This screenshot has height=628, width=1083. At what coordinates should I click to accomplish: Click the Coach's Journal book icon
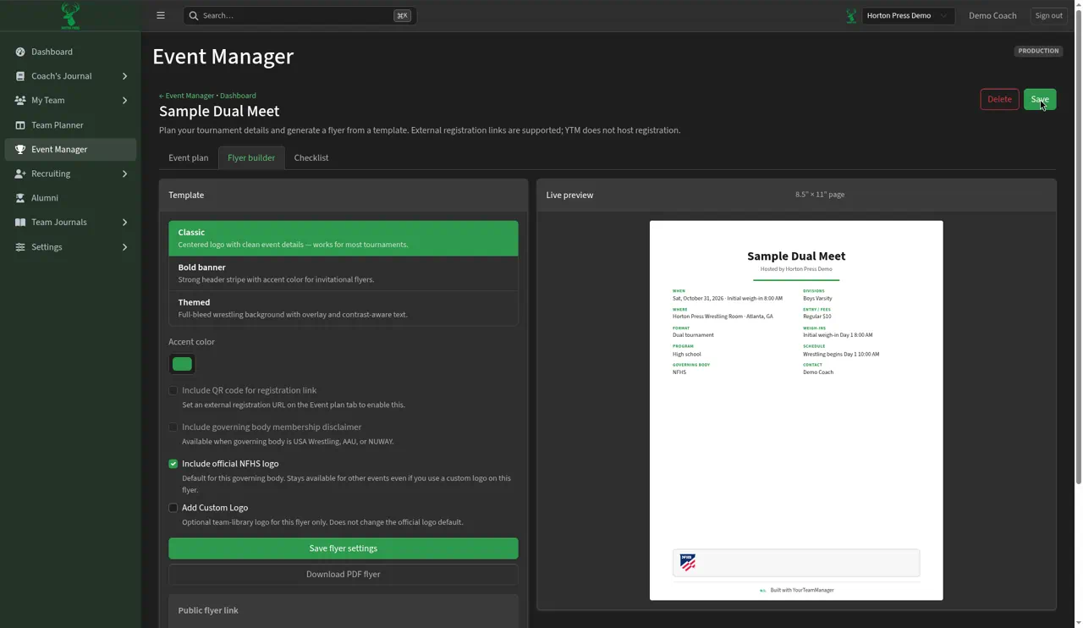20,76
